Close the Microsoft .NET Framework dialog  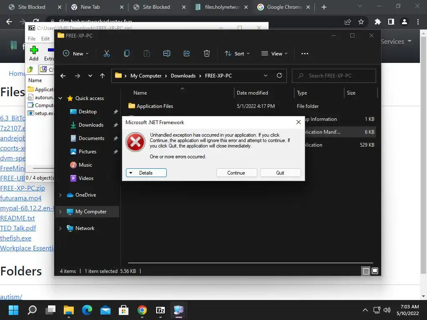pyautogui.click(x=299, y=122)
